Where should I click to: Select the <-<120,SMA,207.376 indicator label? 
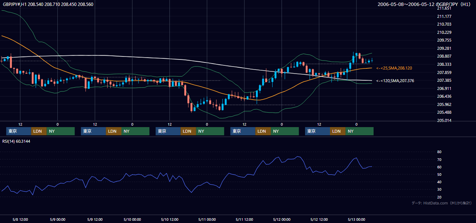coord(395,81)
